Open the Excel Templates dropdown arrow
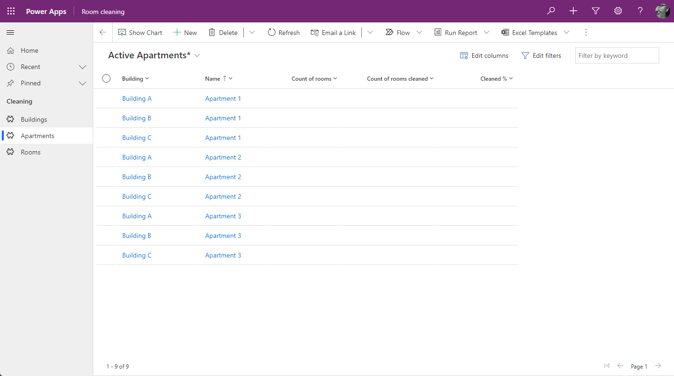Viewport: 674px width, 376px height. point(566,33)
